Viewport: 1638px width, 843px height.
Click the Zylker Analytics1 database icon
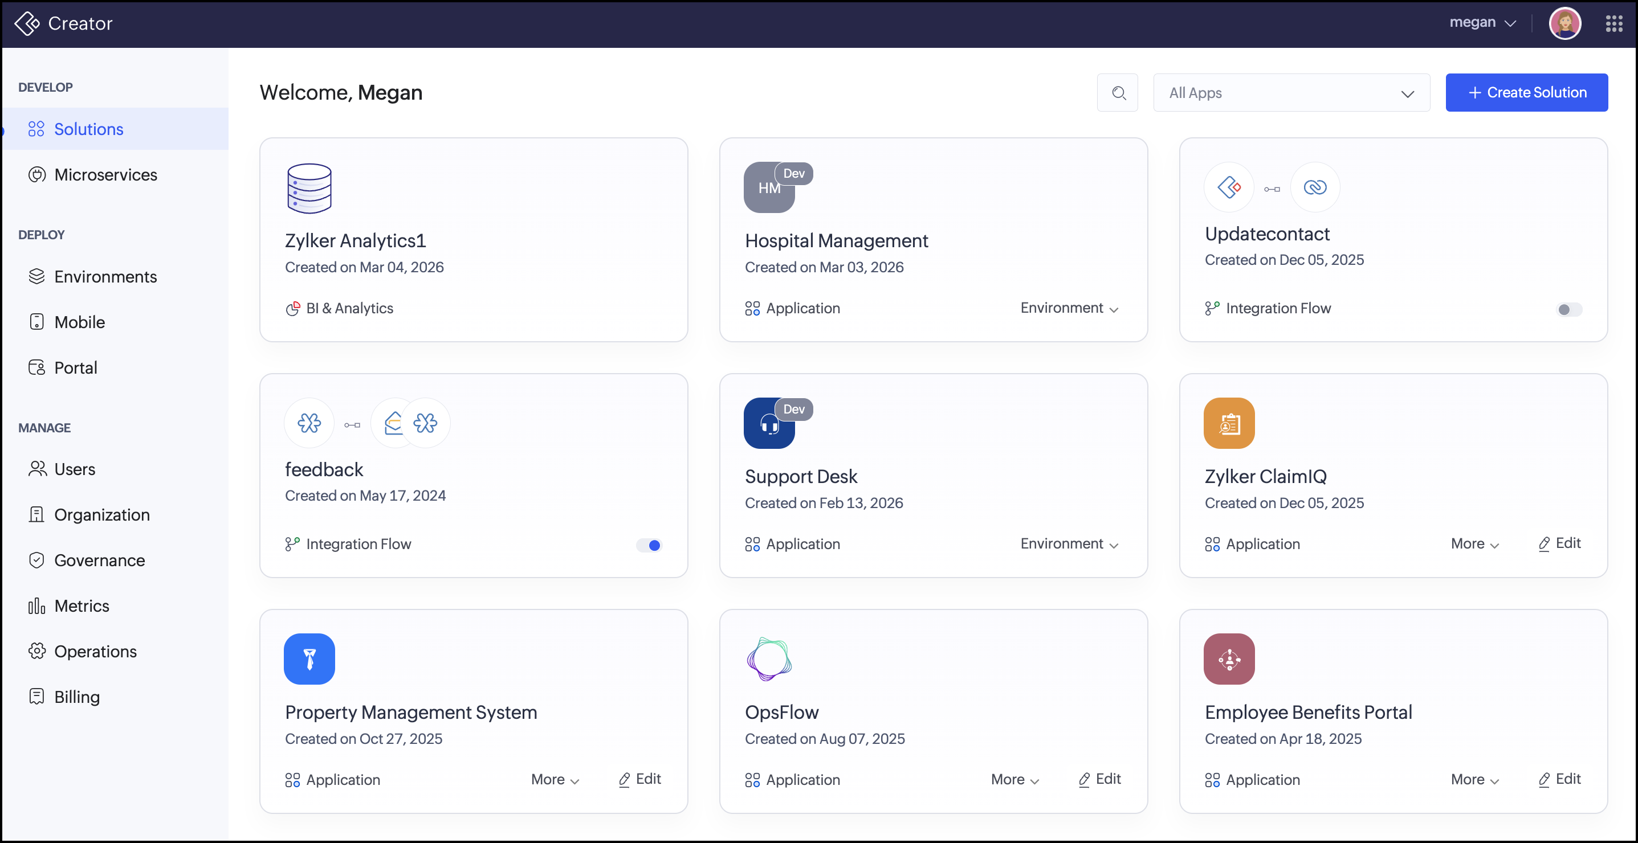309,188
